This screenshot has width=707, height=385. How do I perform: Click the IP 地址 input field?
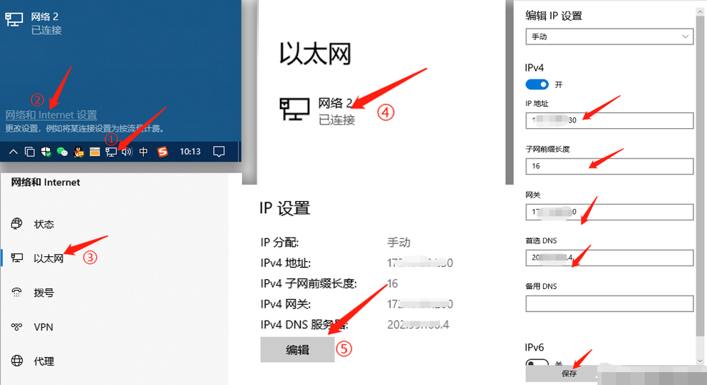point(610,120)
